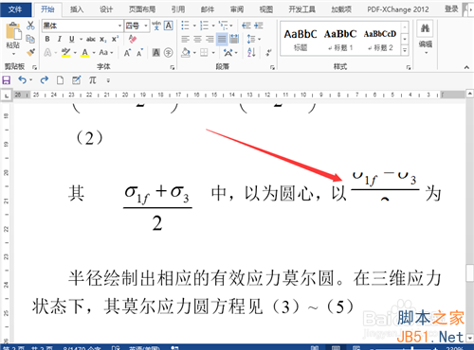
Task: Switch to the 审阅 Review tab
Action: tap(237, 9)
